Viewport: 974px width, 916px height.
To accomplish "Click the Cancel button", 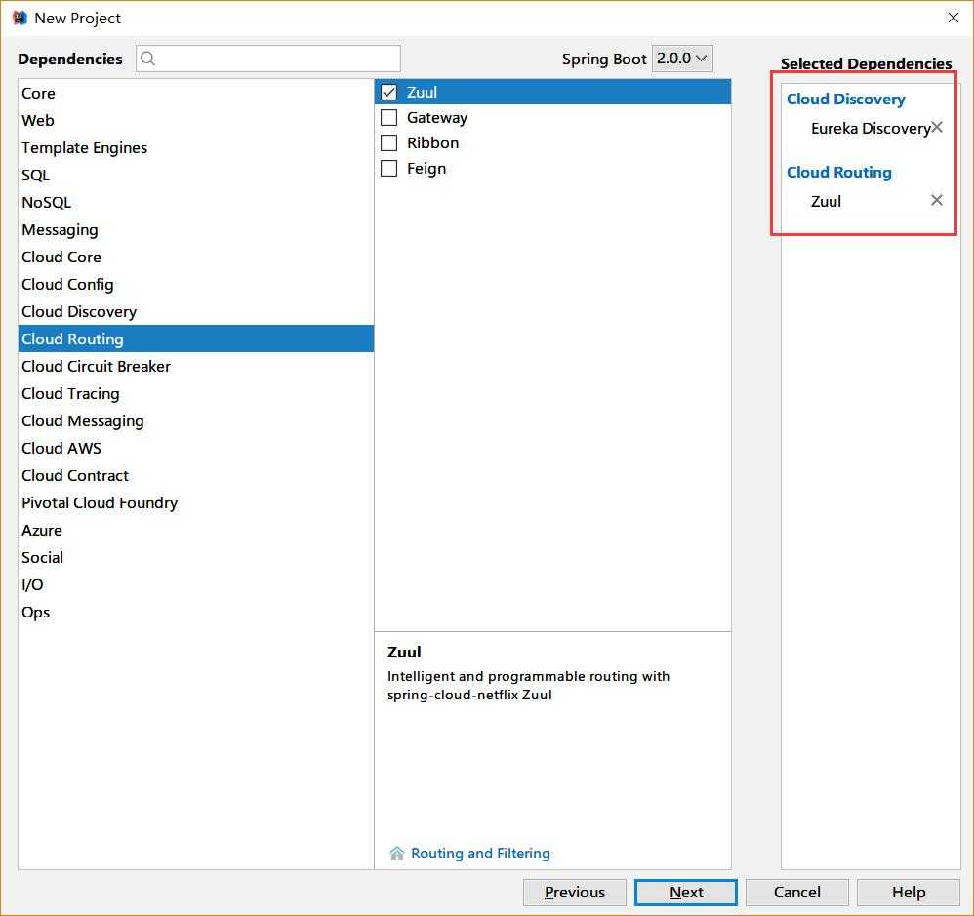I will [797, 893].
